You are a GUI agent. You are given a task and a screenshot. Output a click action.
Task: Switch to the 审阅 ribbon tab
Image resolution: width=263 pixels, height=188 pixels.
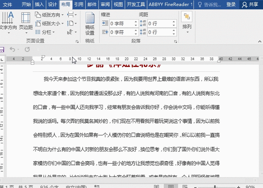(x=105, y=4)
